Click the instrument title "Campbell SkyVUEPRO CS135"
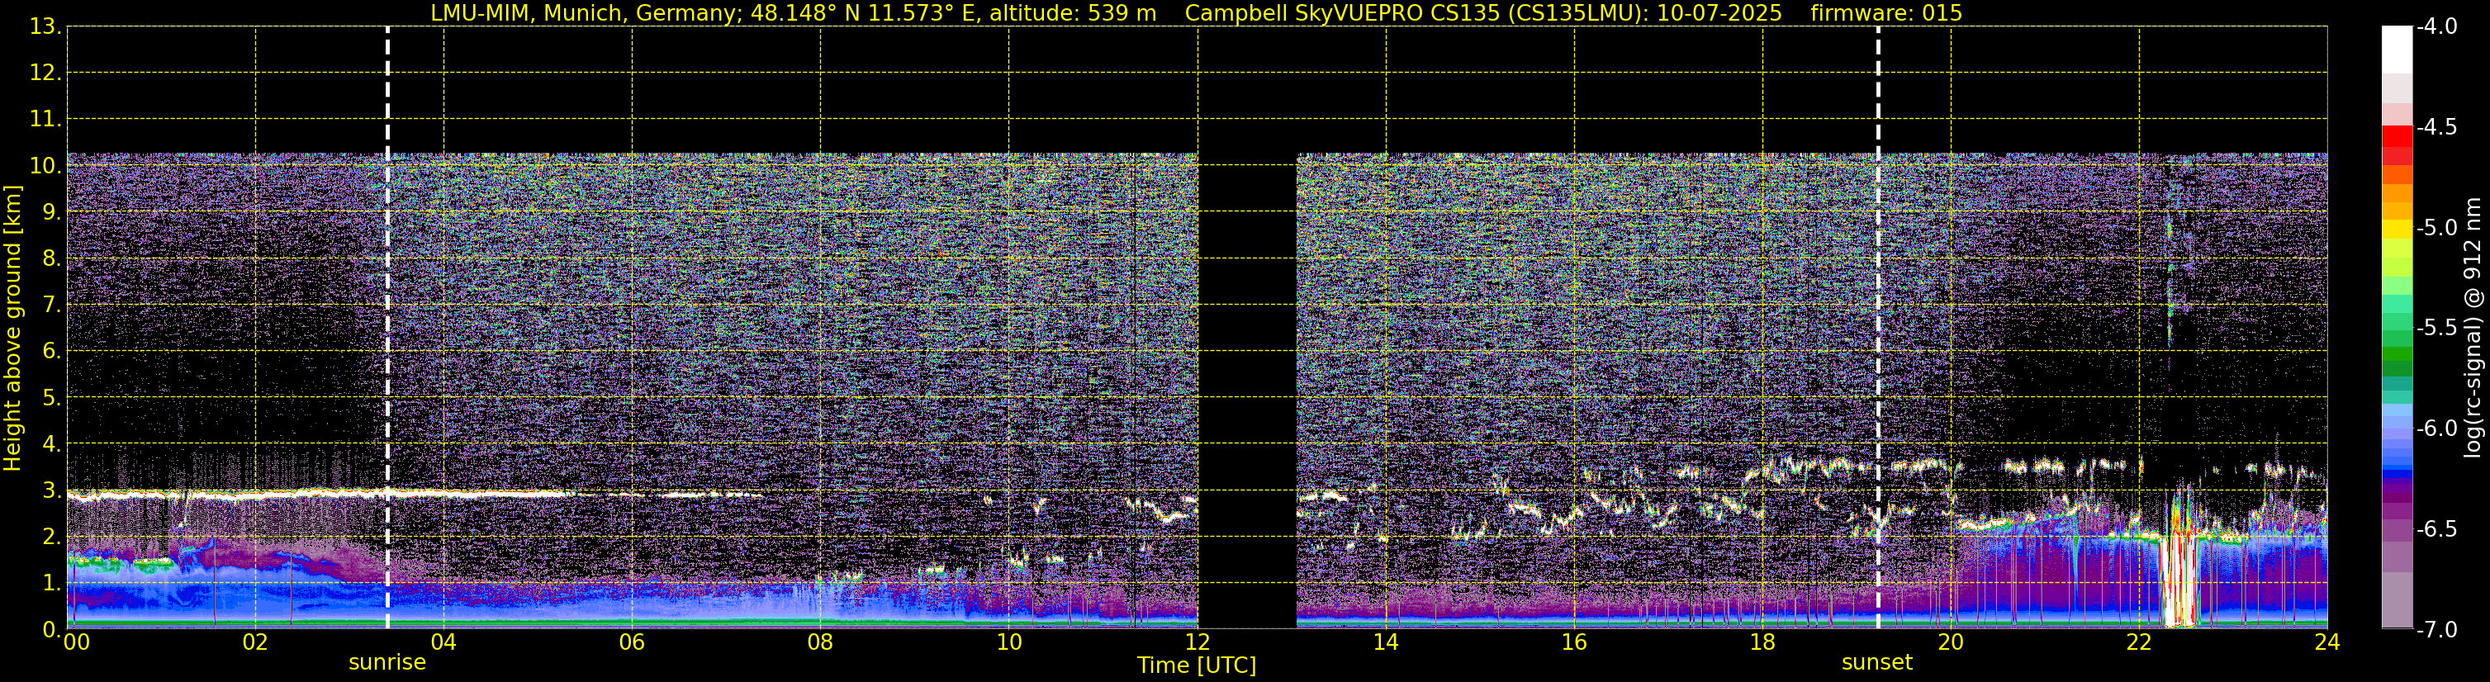 click(1343, 13)
